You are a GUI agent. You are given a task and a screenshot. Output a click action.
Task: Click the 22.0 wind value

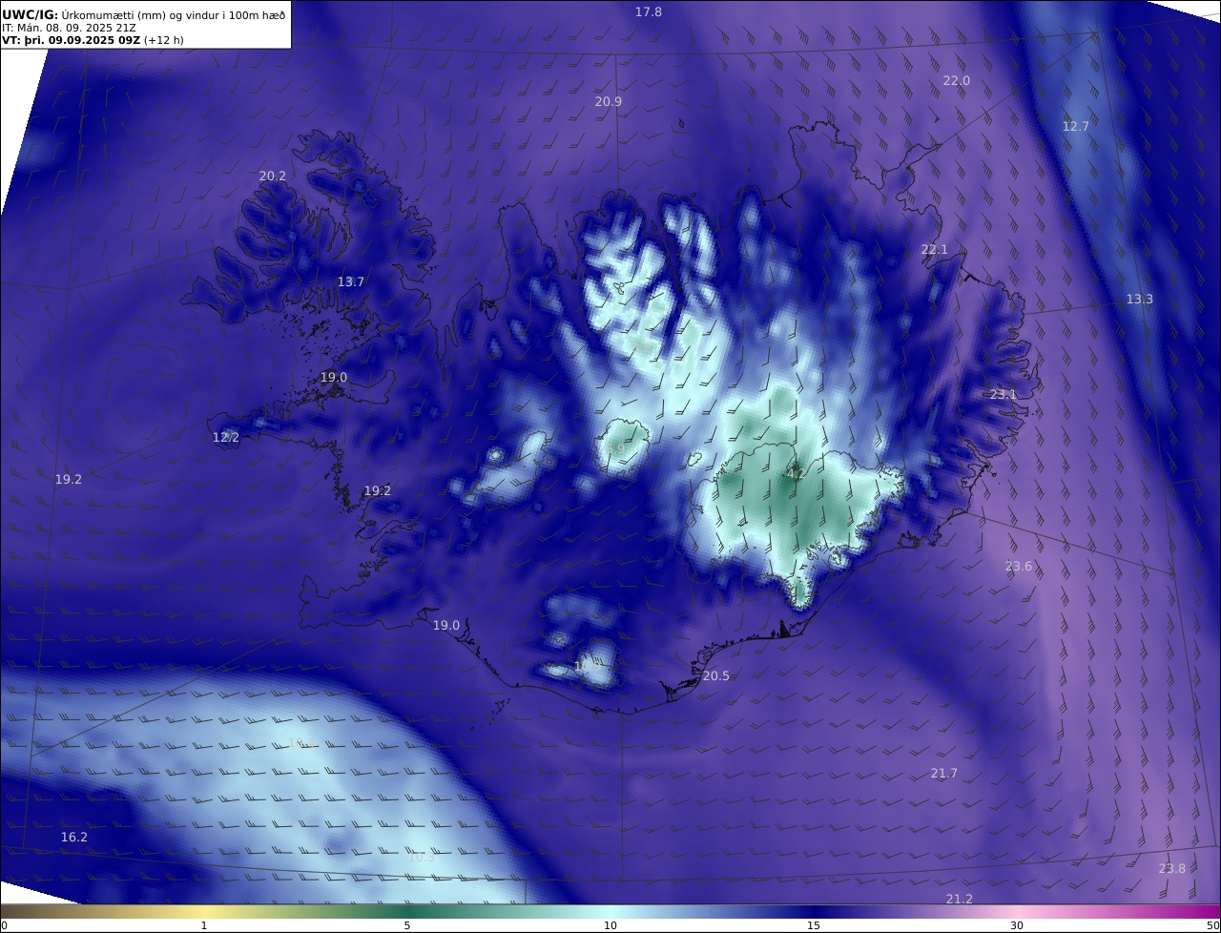point(957,80)
